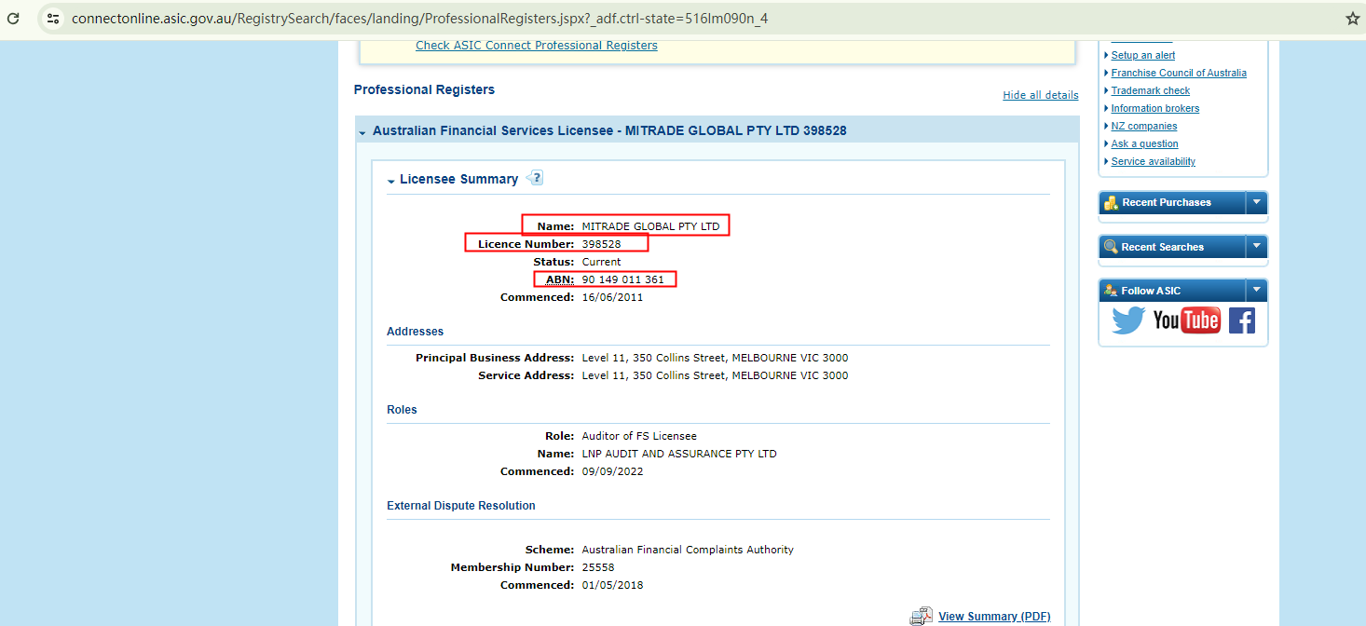Screen dimensions: 1366x626
Task: Open the NZ companies link
Action: [1144, 126]
